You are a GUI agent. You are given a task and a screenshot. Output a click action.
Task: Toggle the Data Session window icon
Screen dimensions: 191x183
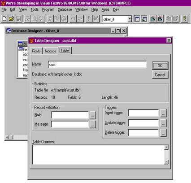coord(144,19)
